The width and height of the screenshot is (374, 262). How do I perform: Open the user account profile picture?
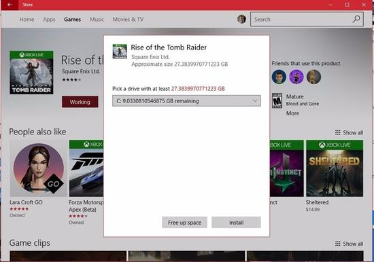point(241,19)
